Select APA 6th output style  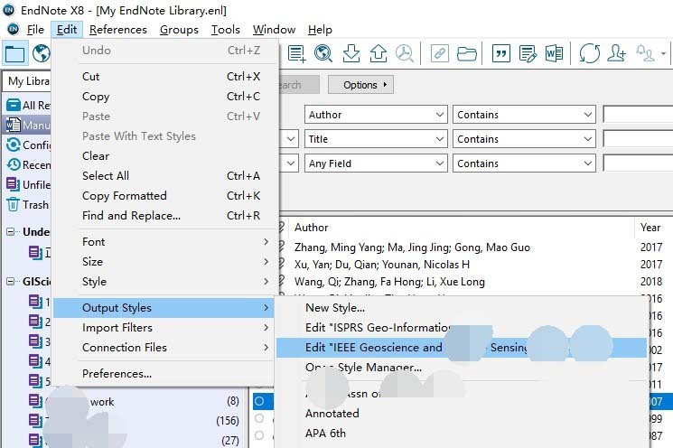click(325, 433)
